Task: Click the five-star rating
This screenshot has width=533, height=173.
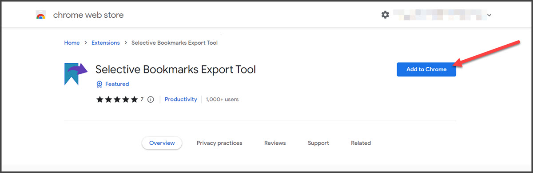Action: [x=117, y=100]
